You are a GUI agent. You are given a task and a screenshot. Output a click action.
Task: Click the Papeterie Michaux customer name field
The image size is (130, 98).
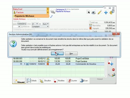pos(32,16)
